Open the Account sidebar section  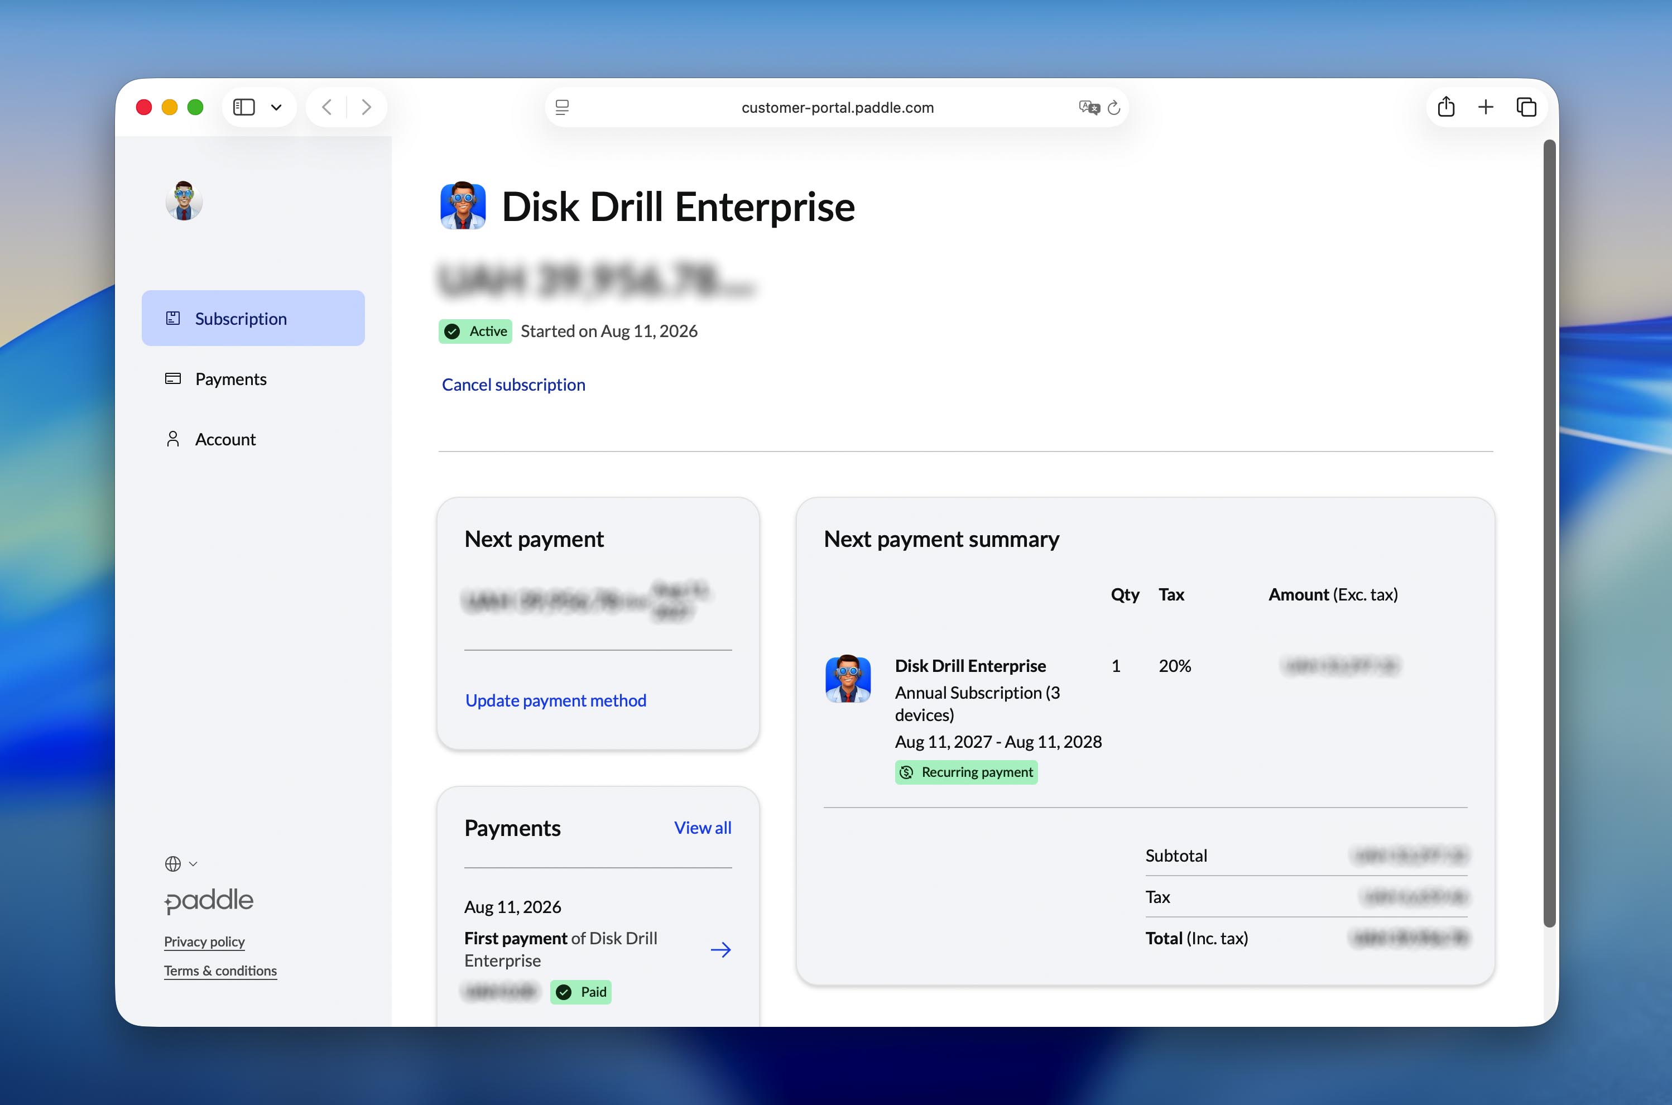click(253, 439)
